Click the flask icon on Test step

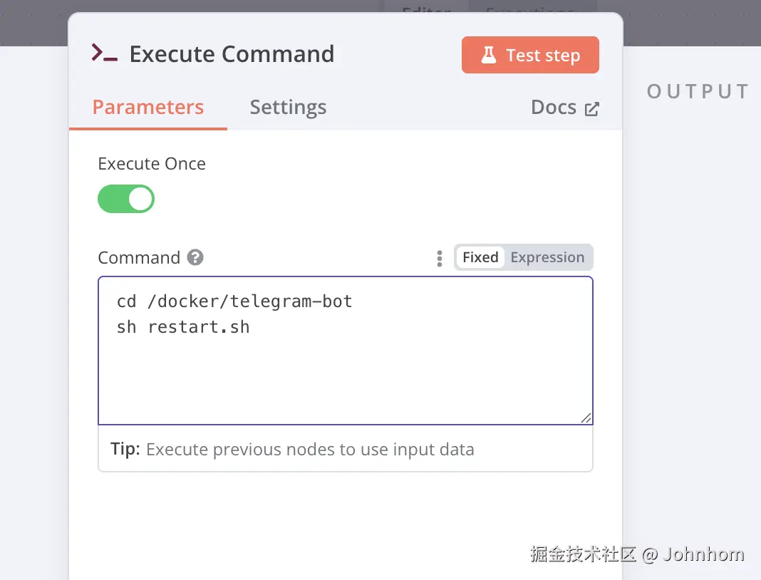tap(488, 55)
